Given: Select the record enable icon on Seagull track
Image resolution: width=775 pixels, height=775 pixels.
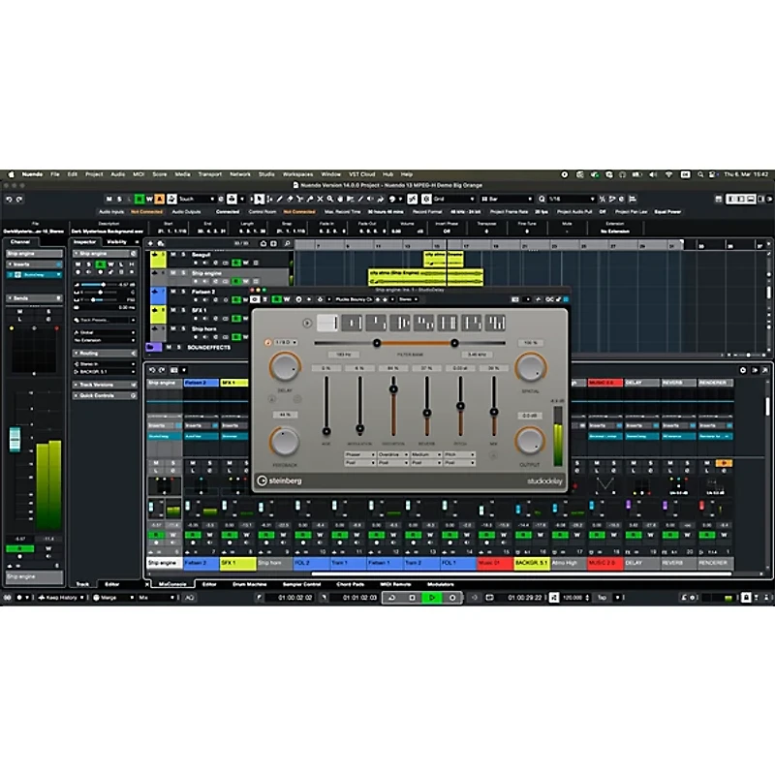Looking at the screenshot, I should (x=195, y=263).
